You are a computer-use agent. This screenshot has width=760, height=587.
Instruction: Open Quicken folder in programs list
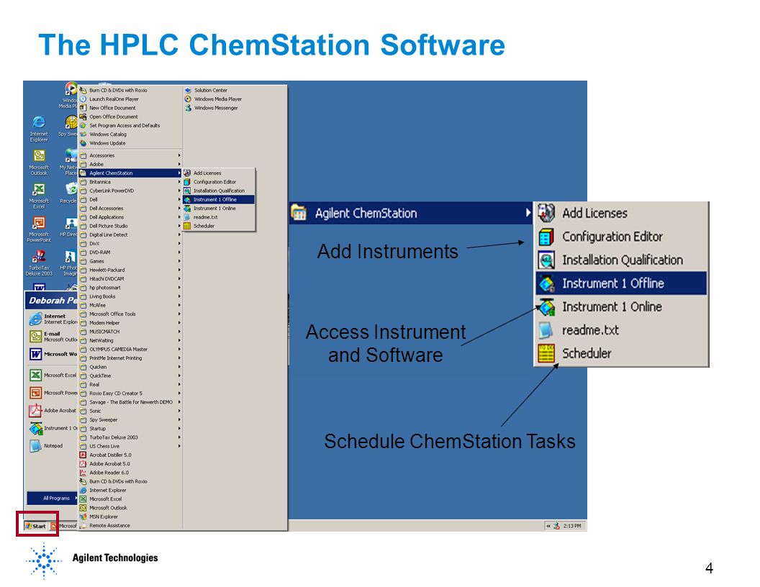130,367
